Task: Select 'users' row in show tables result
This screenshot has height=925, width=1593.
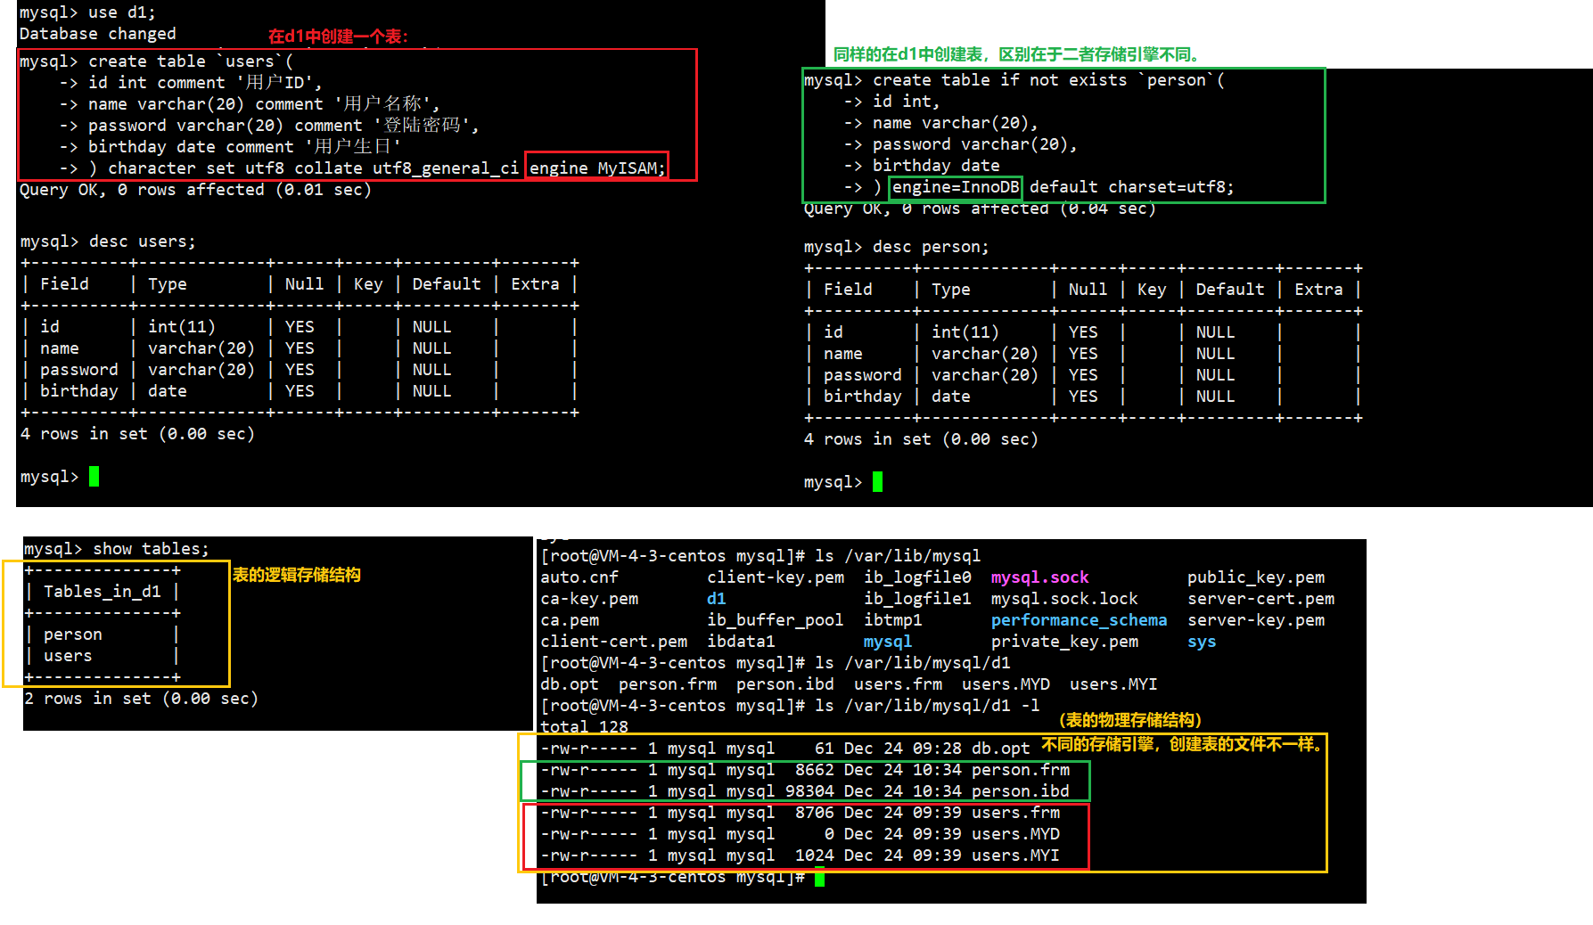Action: tap(68, 656)
